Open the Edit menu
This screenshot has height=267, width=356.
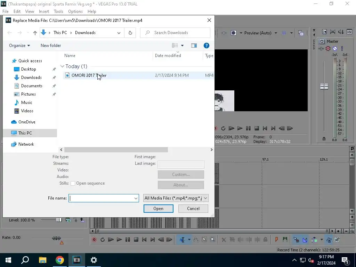point(17,11)
